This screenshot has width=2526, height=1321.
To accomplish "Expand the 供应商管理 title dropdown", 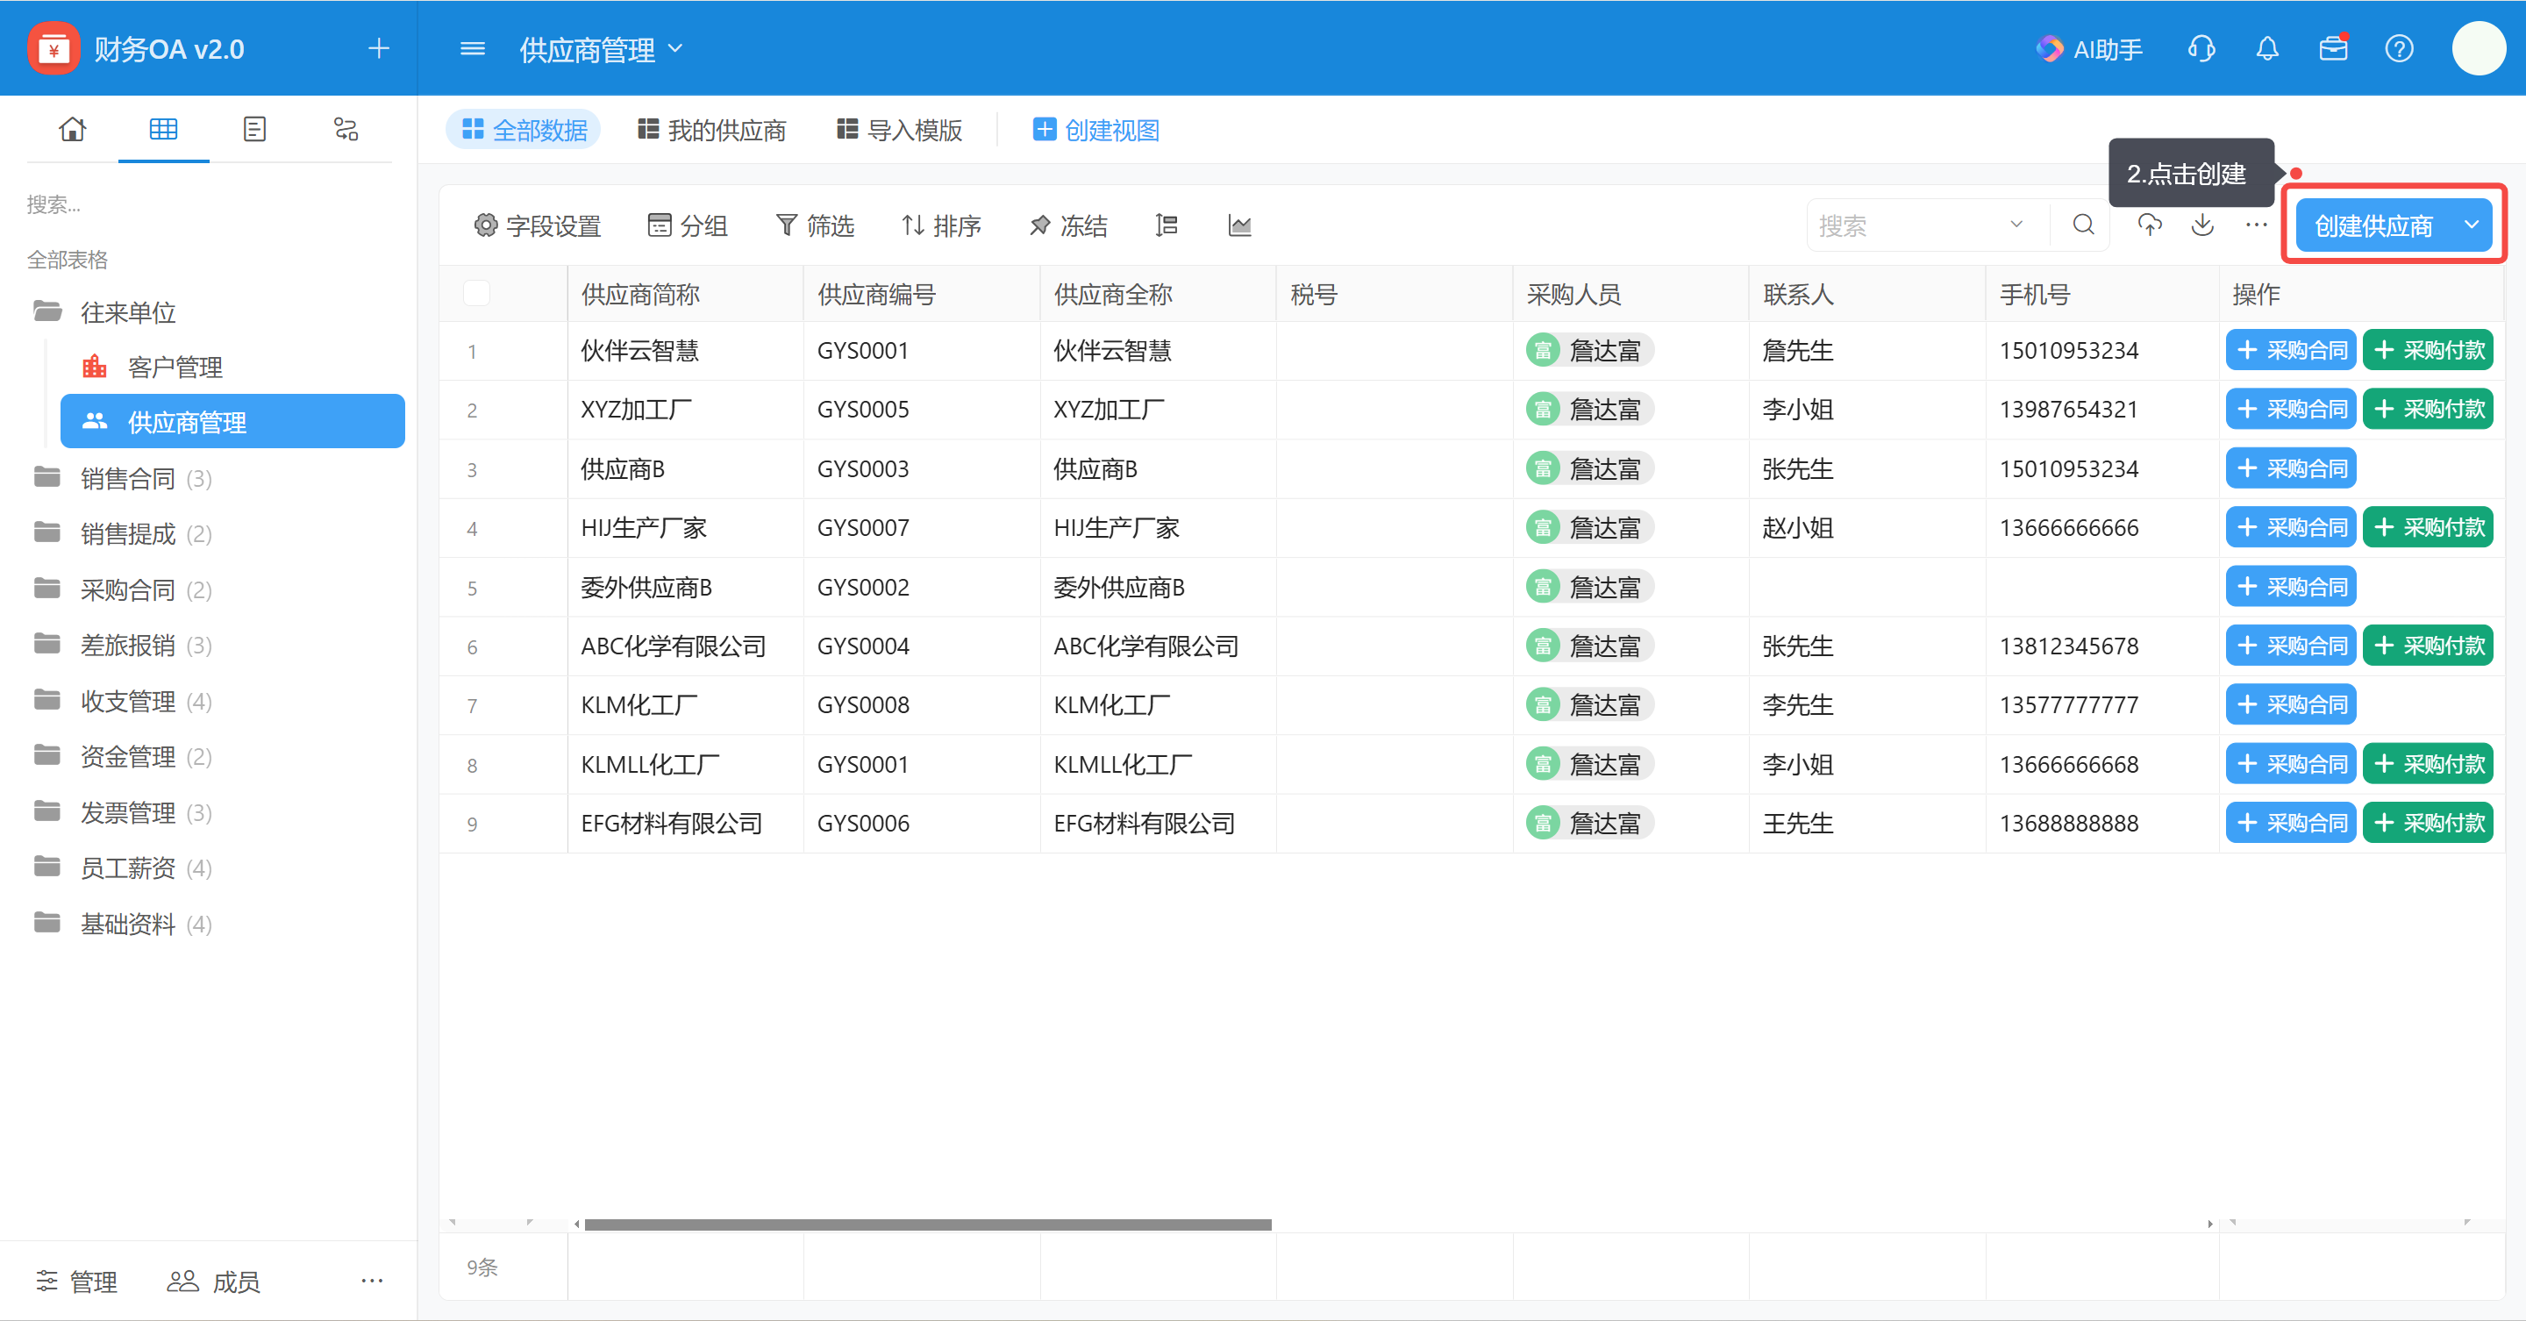I will 675,48.
